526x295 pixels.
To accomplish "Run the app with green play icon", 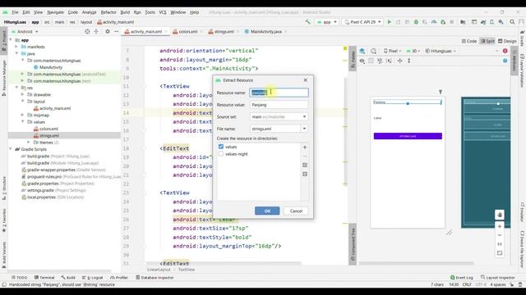I will coord(389,22).
